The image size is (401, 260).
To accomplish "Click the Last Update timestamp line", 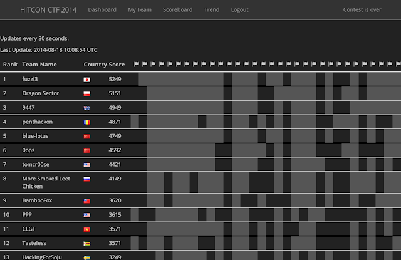I will pos(49,50).
